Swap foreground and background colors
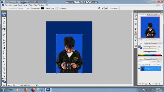The height and width of the screenshot is (92, 164). [5, 78]
